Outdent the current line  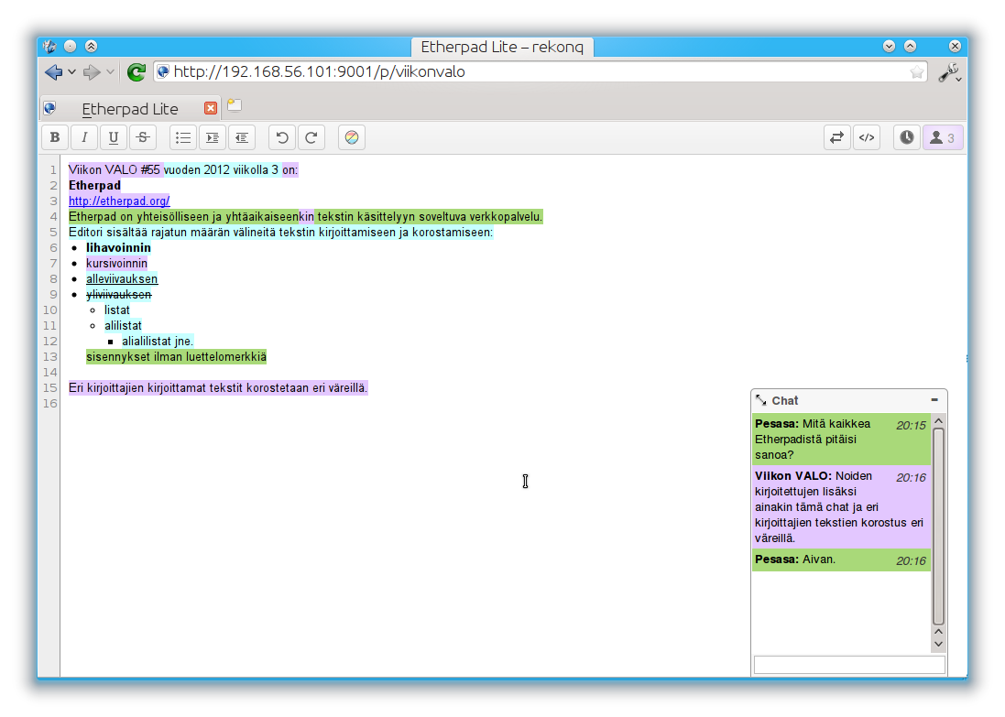[x=242, y=137]
